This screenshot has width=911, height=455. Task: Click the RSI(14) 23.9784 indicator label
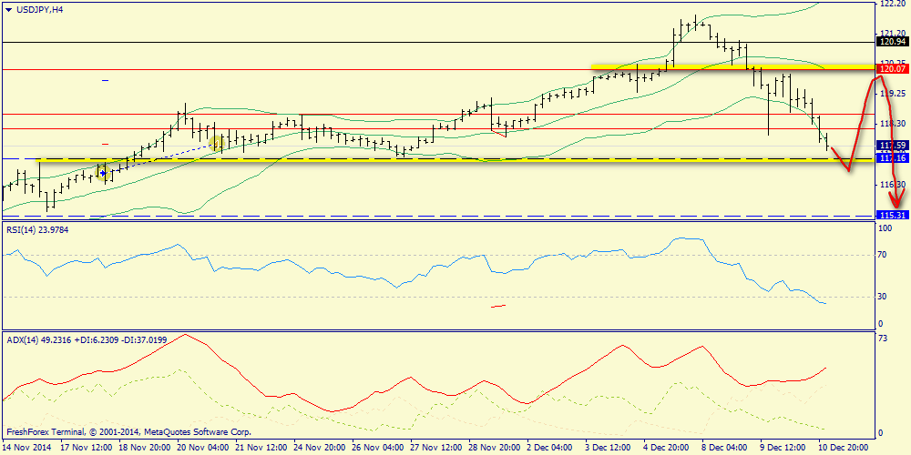point(39,230)
